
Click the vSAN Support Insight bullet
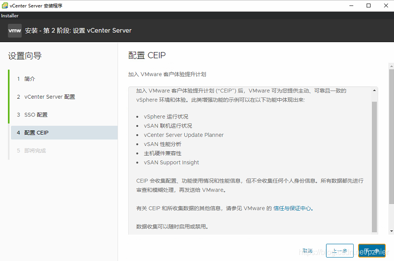(171, 162)
